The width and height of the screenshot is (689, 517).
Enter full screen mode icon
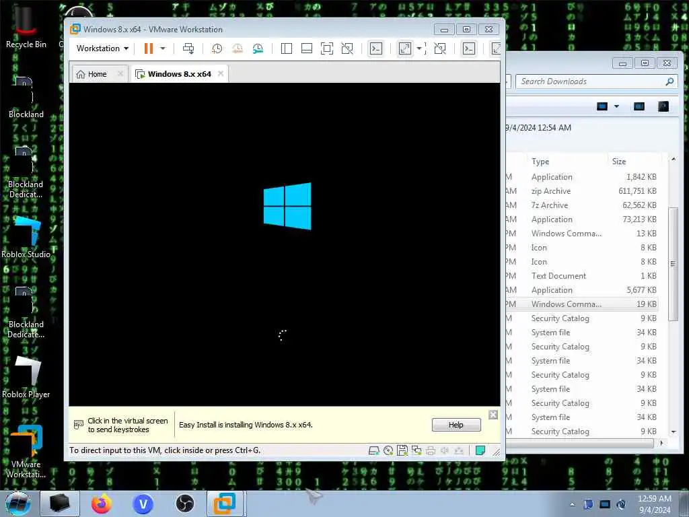327,48
